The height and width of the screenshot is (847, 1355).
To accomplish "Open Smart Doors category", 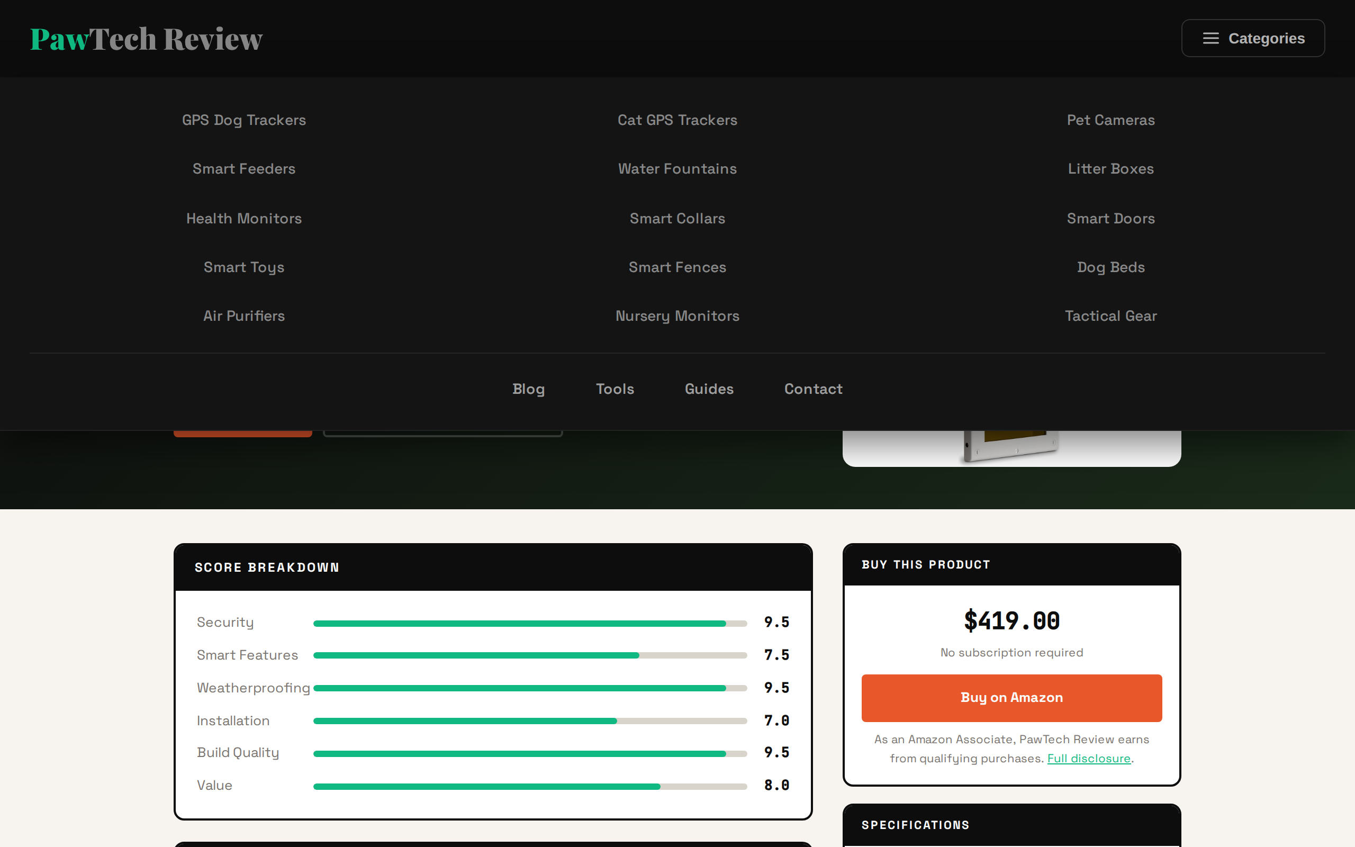I will pyautogui.click(x=1110, y=219).
